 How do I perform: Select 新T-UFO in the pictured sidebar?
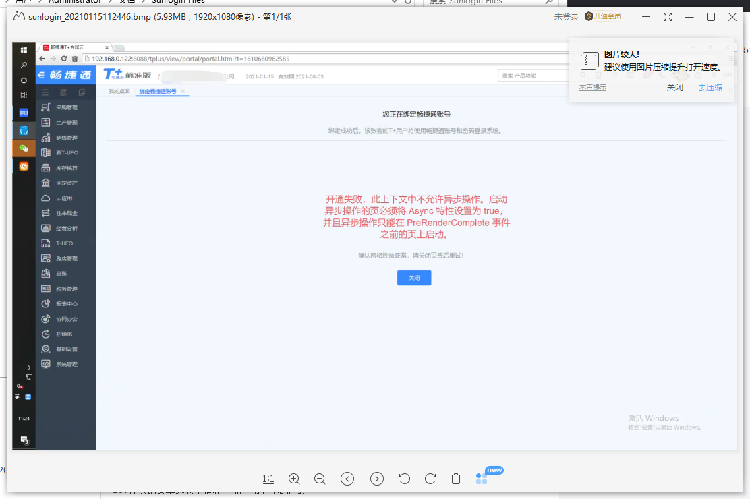click(x=66, y=152)
